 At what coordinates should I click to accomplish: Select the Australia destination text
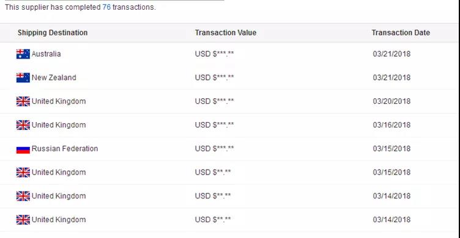click(46, 54)
